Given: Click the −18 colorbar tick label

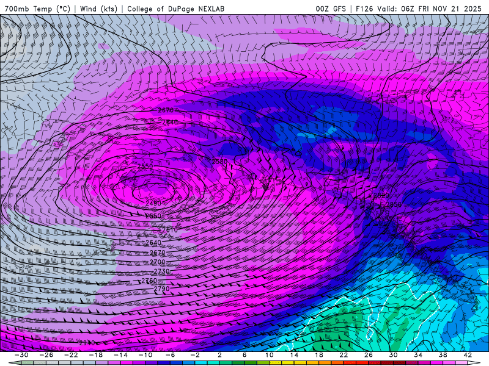Looking at the screenshot, I should click(x=96, y=355).
